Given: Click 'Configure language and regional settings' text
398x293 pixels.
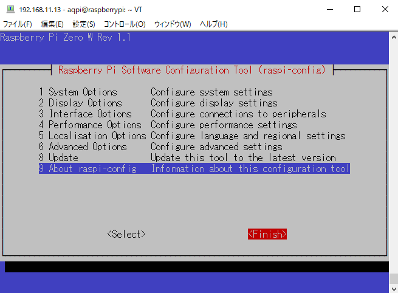Looking at the screenshot, I should pos(248,136).
